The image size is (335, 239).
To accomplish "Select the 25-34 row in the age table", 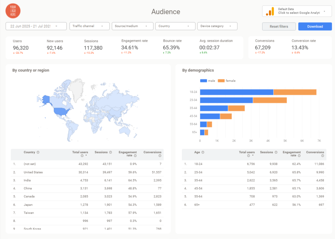I will tap(254, 172).
